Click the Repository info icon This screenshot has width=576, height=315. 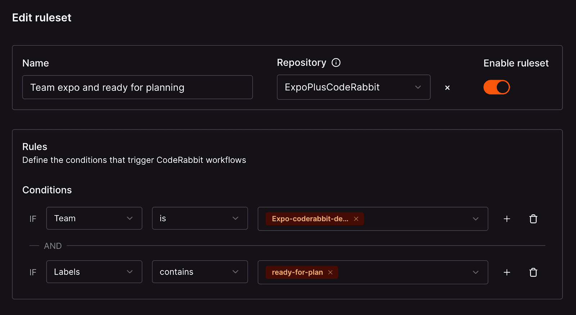(336, 63)
